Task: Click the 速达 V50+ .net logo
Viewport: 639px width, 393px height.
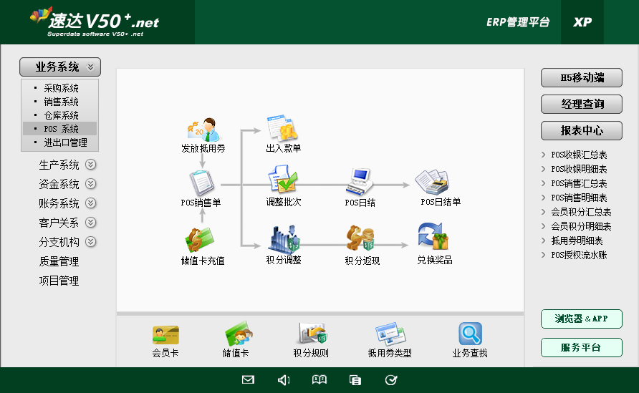Action: [x=95, y=21]
